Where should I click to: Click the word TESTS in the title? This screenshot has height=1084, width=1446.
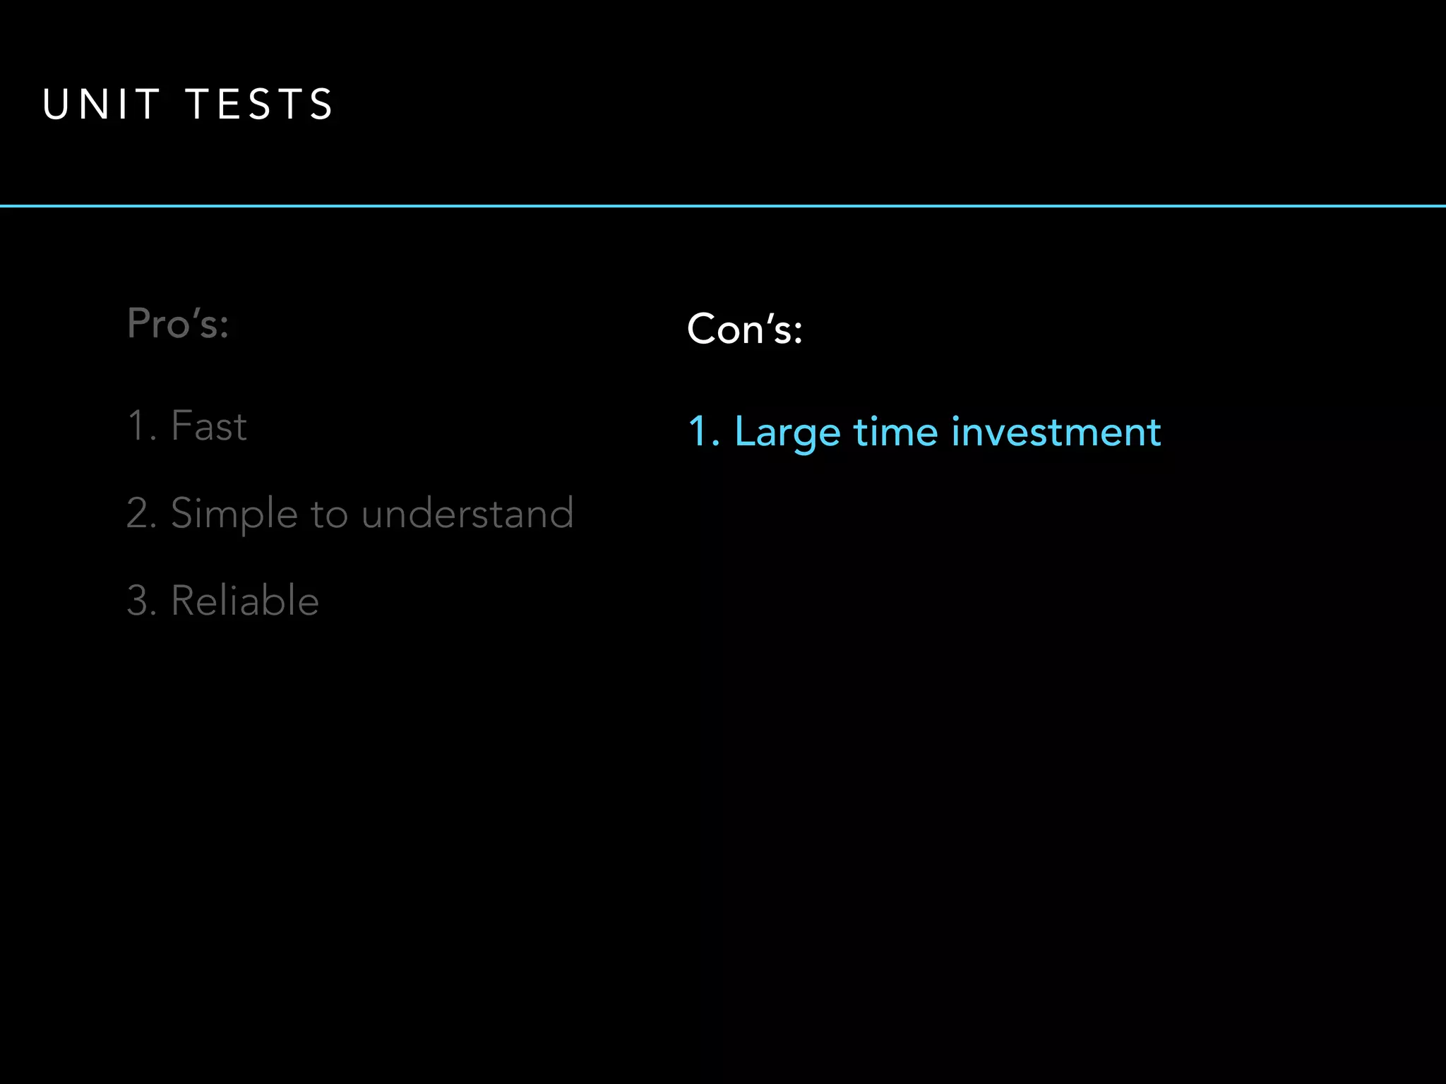pyautogui.click(x=259, y=104)
